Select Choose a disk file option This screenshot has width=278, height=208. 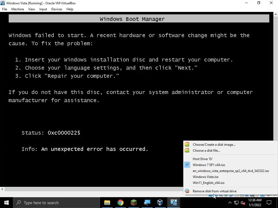[230, 151]
